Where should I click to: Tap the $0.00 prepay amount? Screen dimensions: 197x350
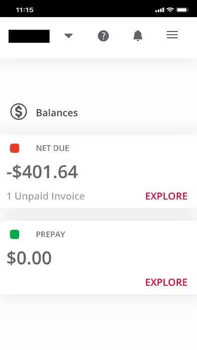(29, 258)
